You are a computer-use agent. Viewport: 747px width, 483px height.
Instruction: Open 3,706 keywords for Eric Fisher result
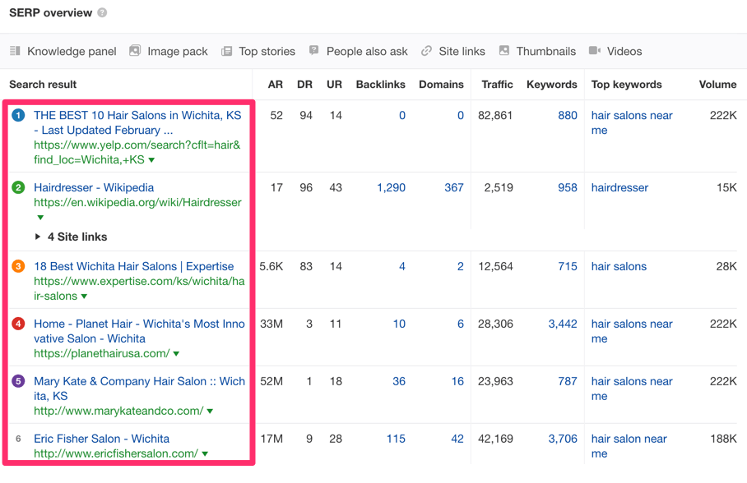click(x=563, y=439)
